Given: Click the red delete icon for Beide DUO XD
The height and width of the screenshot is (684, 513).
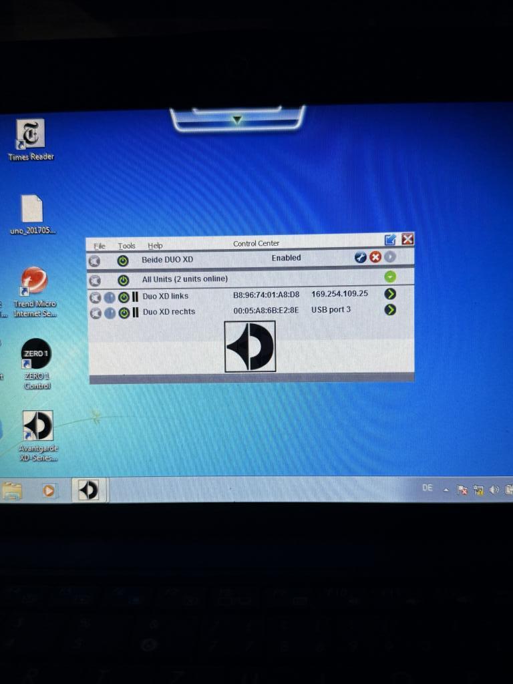Looking at the screenshot, I should pyautogui.click(x=375, y=258).
